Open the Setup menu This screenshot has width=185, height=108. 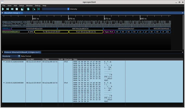[x=21, y=5]
